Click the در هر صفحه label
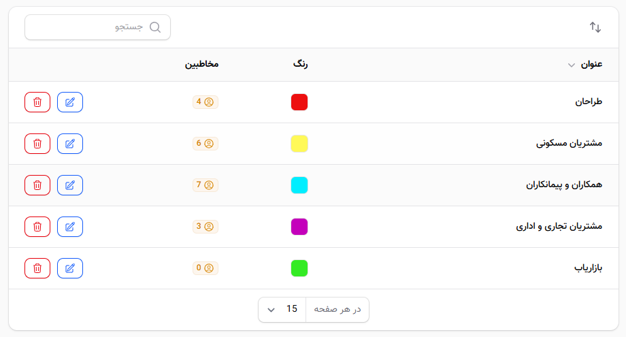The image size is (626, 337). [337, 310]
